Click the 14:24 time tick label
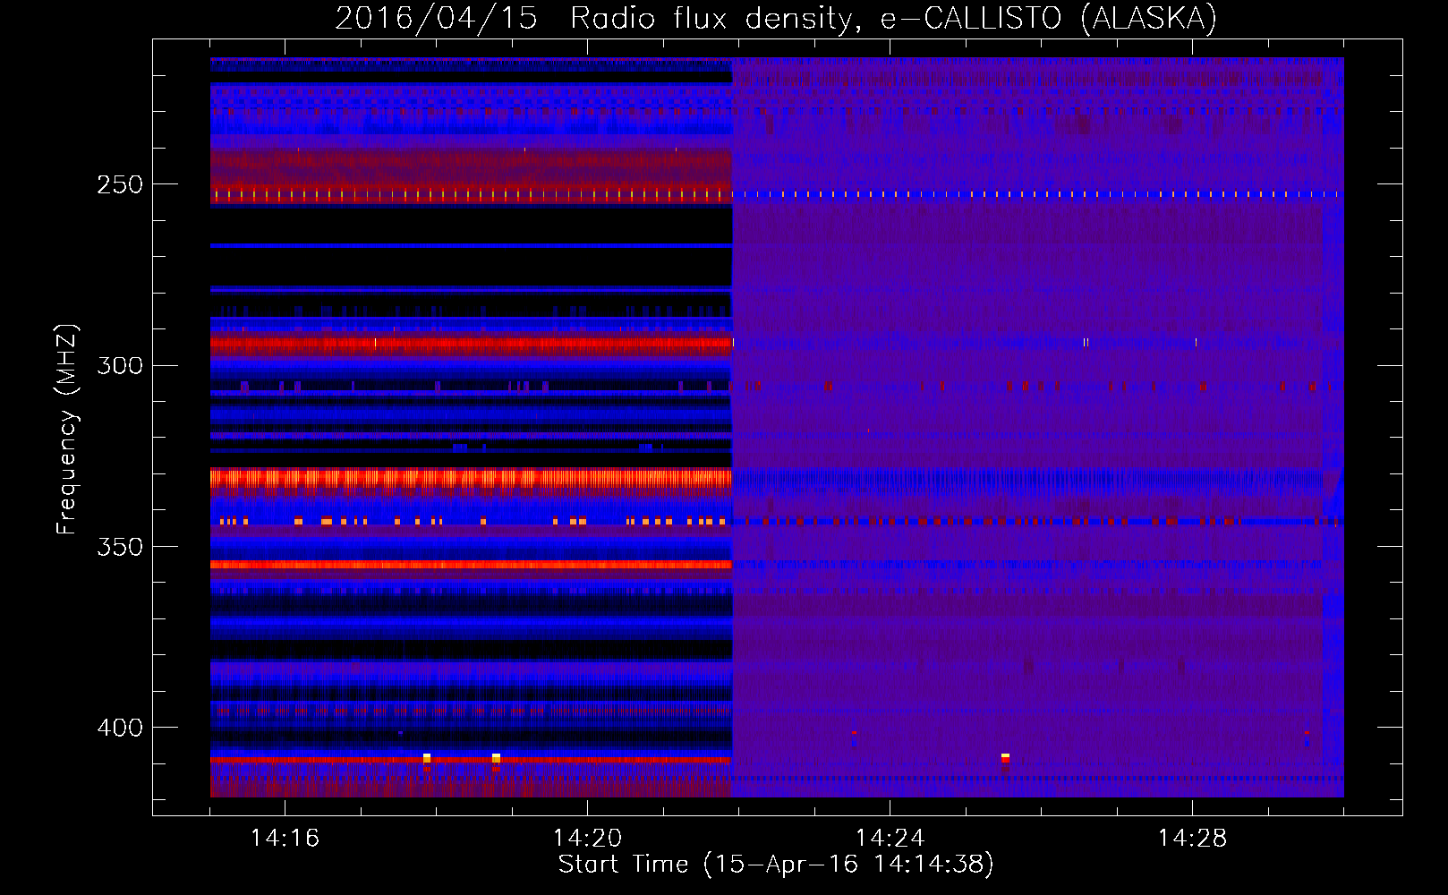Image resolution: width=1448 pixels, height=895 pixels. coord(890,838)
